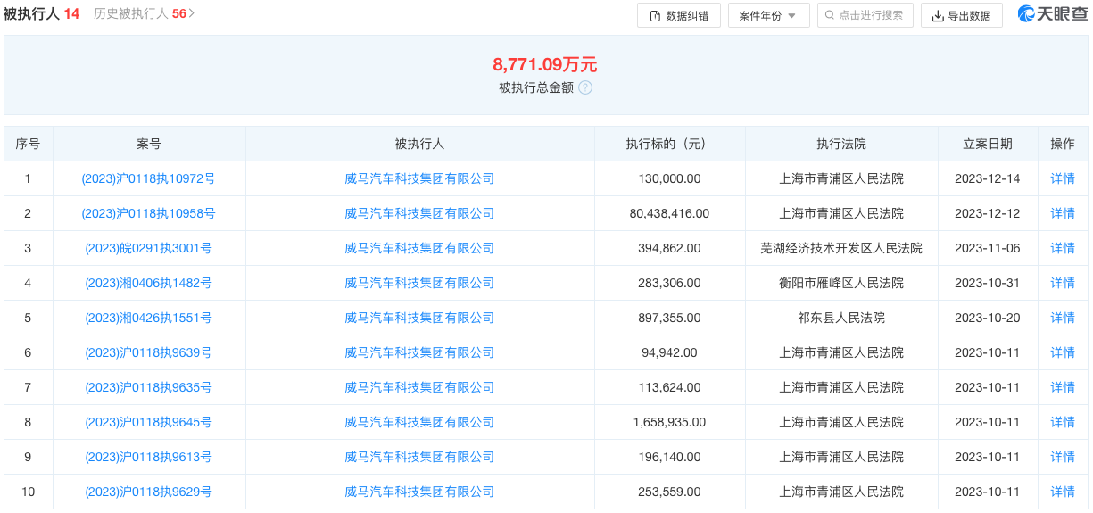Click the 立案日期 column header
This screenshot has width=1093, height=513.
[988, 144]
